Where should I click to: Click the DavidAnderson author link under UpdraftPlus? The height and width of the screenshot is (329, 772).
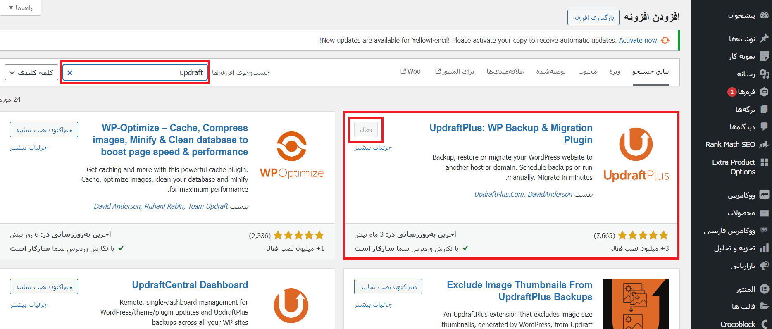tap(550, 194)
